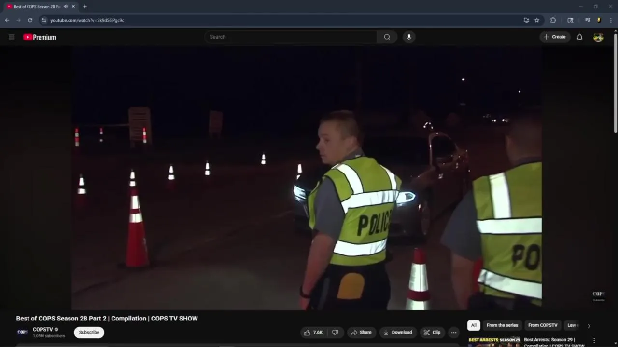Focus the YouTube search field
Screen dimensions: 618x347
pos(291,37)
